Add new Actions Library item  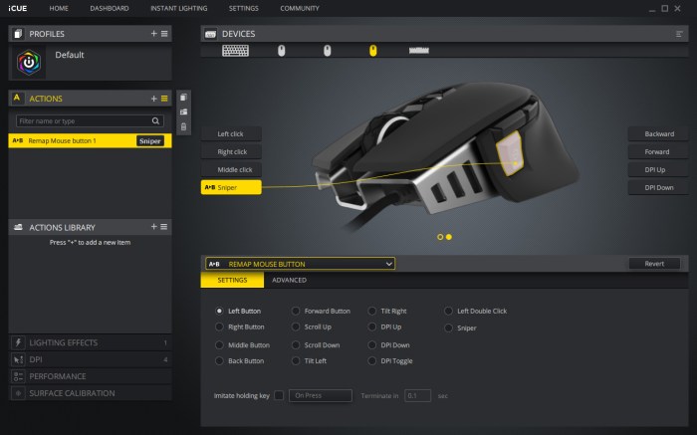coord(153,227)
